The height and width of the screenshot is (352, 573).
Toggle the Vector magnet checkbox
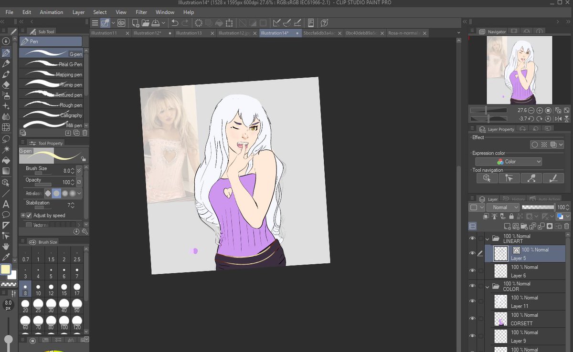tap(29, 225)
